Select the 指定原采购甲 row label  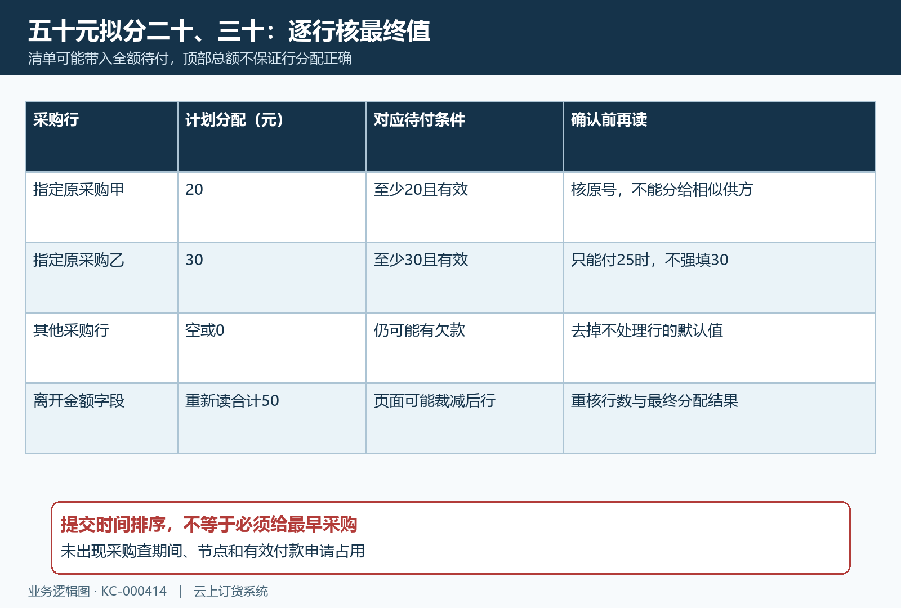tap(79, 190)
